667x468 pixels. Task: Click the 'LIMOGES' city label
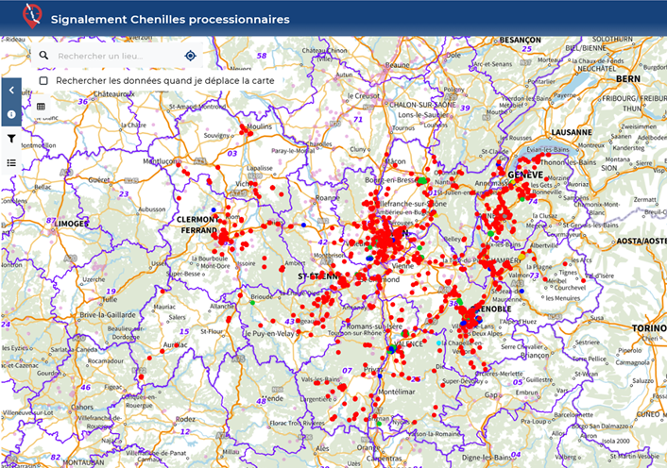[x=72, y=224]
